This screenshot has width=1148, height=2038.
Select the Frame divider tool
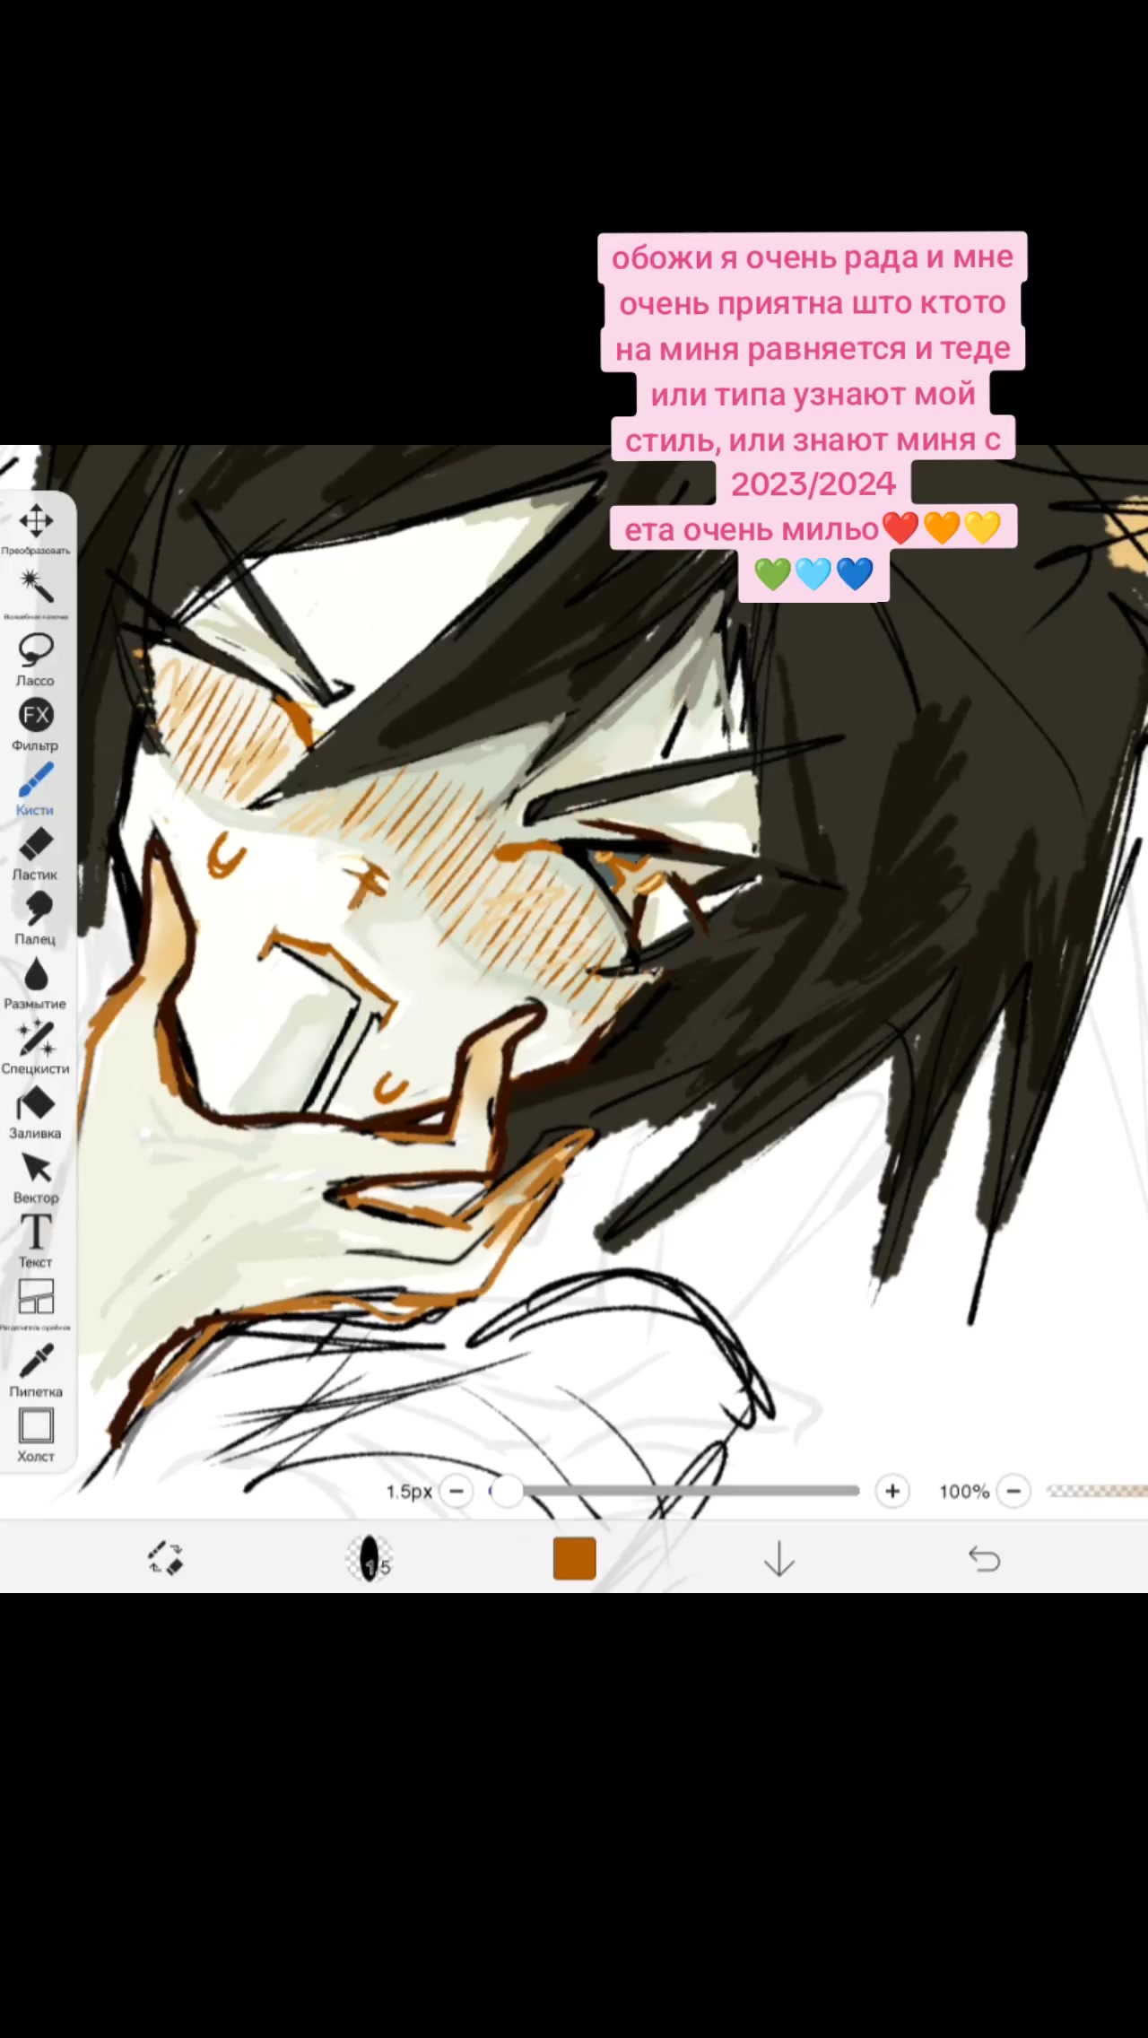pyautogui.click(x=36, y=1304)
